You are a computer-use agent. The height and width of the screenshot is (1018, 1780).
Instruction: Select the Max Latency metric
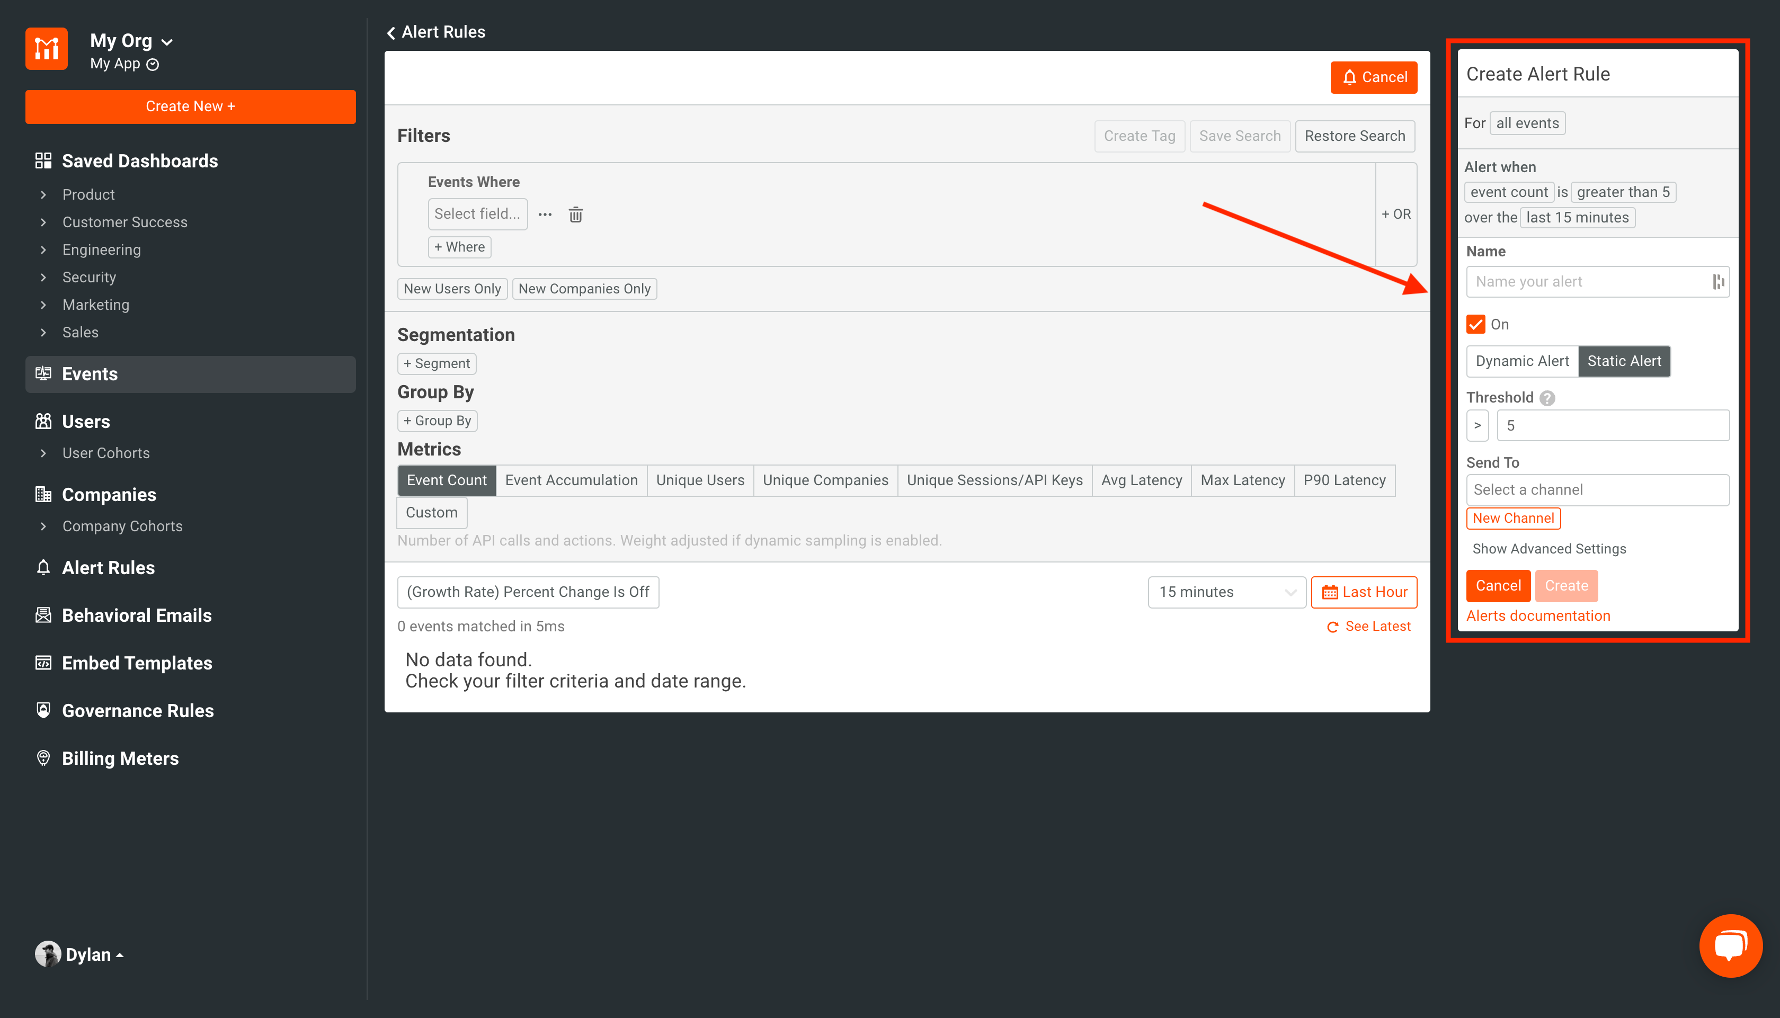[x=1242, y=480]
